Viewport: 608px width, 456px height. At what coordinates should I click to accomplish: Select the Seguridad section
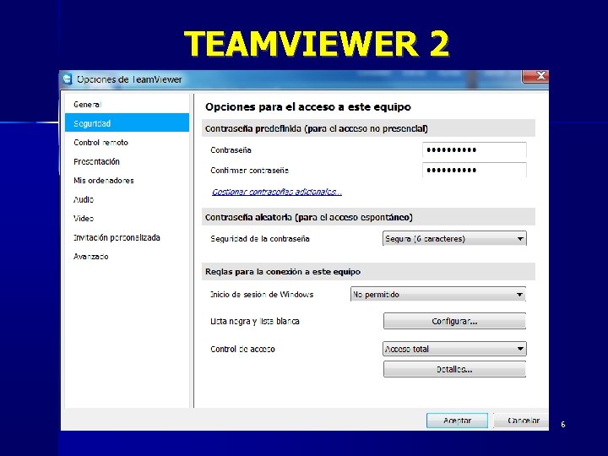click(x=128, y=123)
